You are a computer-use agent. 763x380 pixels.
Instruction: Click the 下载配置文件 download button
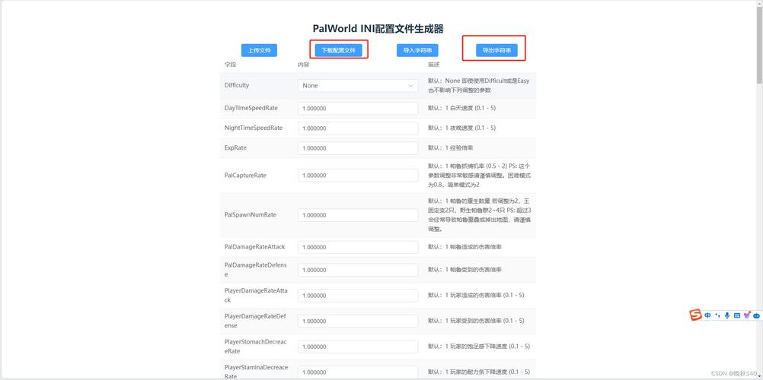[339, 50]
